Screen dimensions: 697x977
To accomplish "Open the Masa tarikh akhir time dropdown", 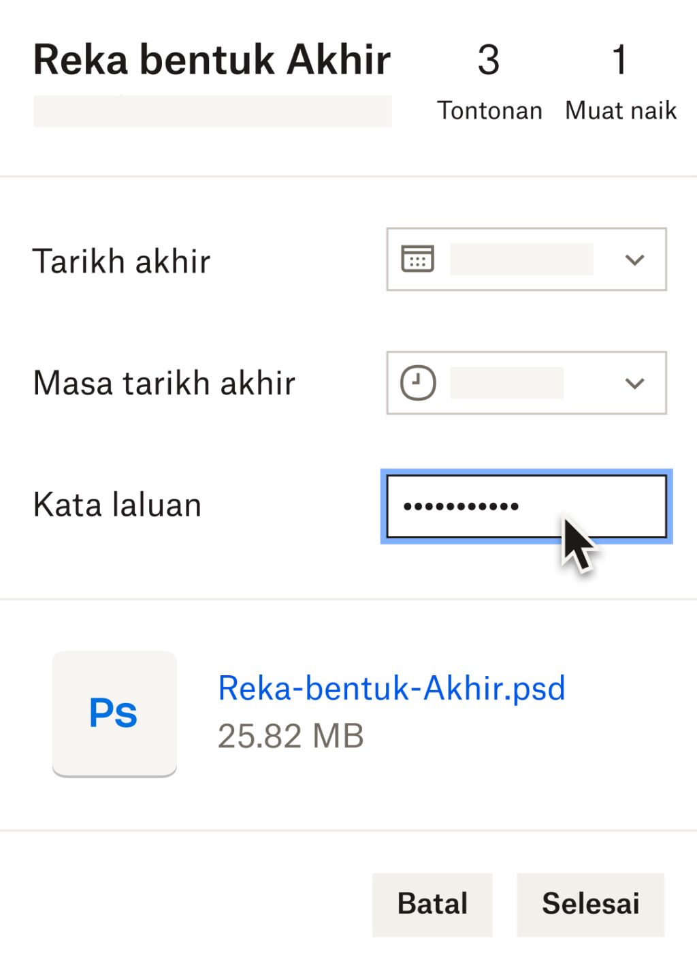I will [x=634, y=383].
